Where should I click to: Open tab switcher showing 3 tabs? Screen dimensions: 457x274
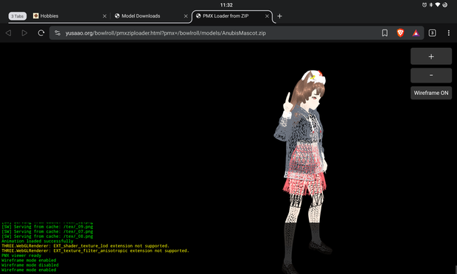point(432,33)
